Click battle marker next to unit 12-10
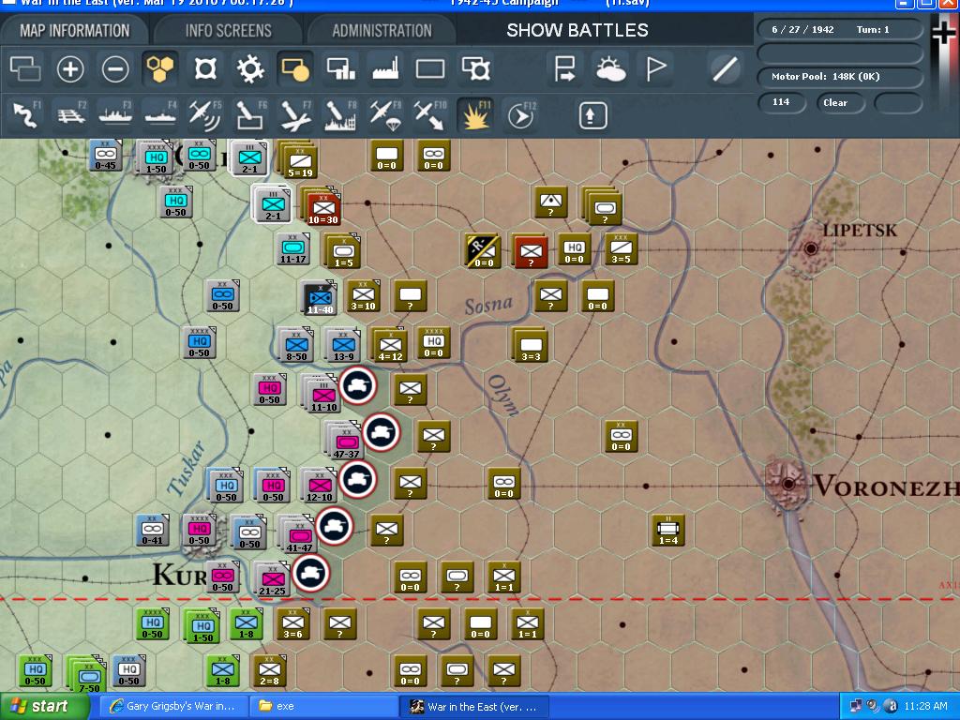The width and height of the screenshot is (960, 720). pyautogui.click(x=357, y=479)
